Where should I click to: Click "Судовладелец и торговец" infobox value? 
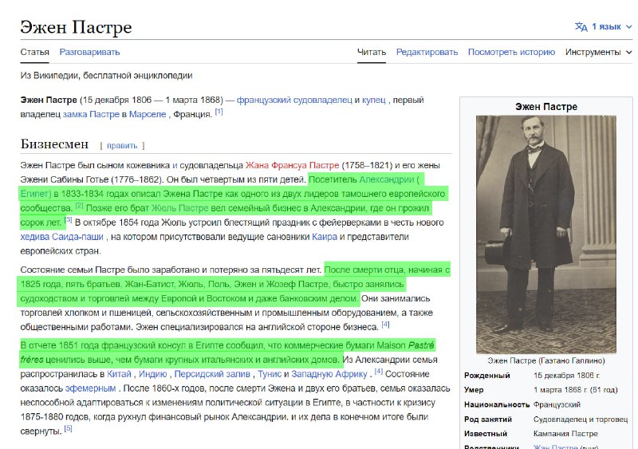coord(581,419)
